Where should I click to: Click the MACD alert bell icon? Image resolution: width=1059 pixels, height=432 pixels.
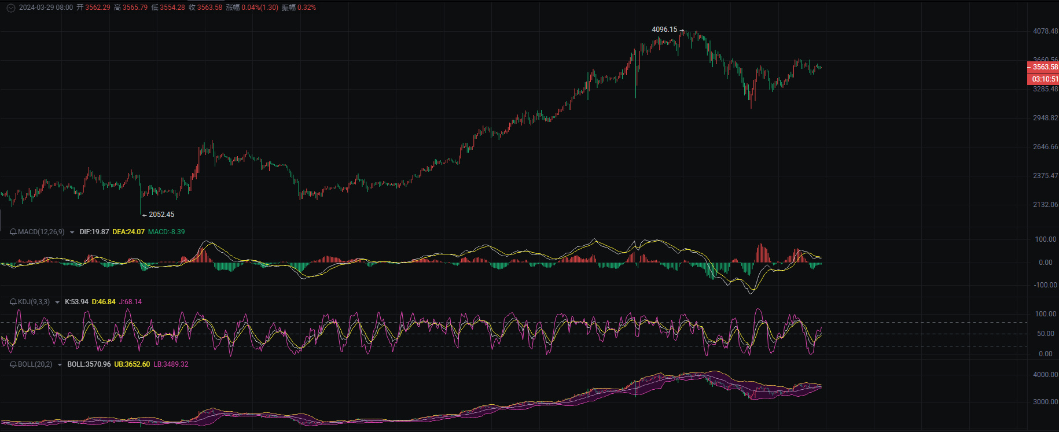[x=13, y=232]
